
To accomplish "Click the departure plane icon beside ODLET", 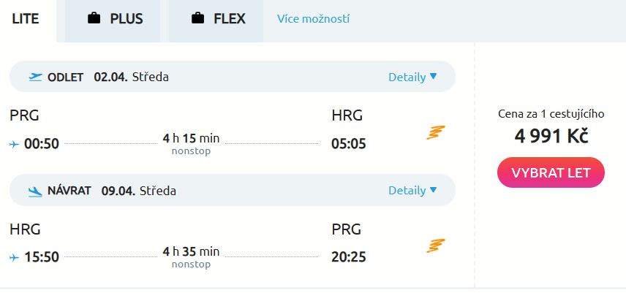I will tap(35, 77).
